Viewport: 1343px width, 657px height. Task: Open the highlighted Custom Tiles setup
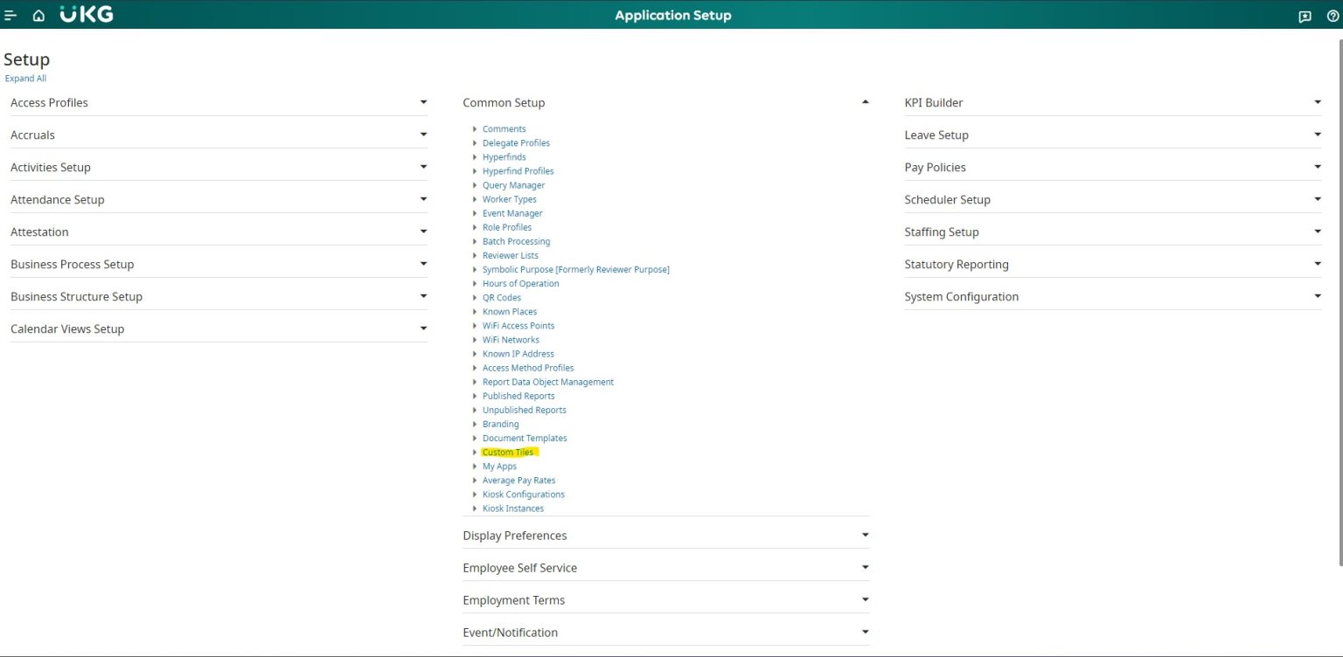[x=508, y=452]
